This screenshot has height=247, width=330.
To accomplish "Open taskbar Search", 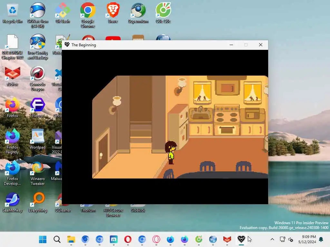I will tap(57, 239).
